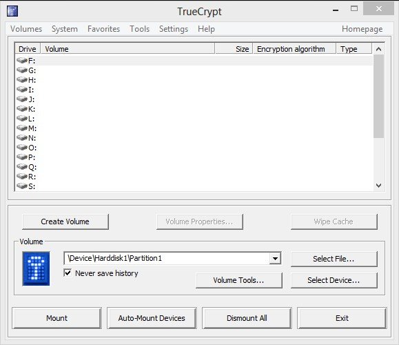Click the TrueCrypt title bar app icon
399x345 pixels.
coord(12,11)
